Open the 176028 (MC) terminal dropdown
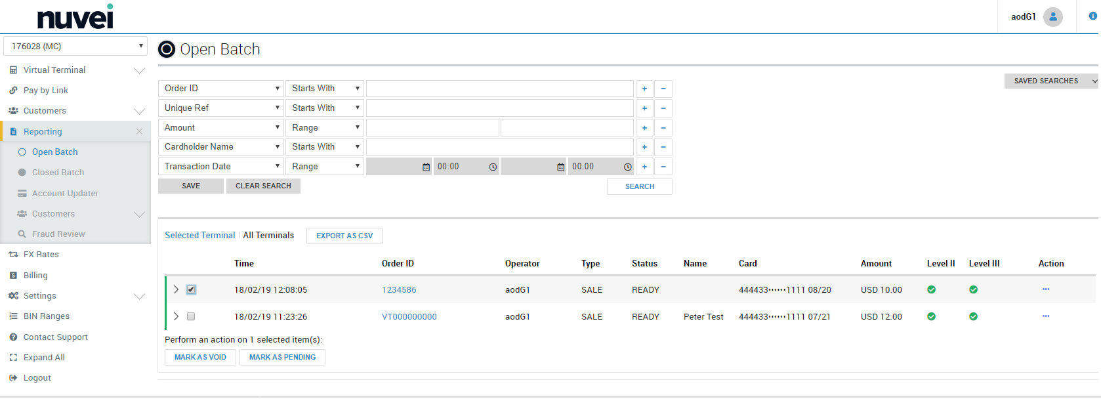Image resolution: width=1101 pixels, height=399 pixels. pyautogui.click(x=75, y=47)
